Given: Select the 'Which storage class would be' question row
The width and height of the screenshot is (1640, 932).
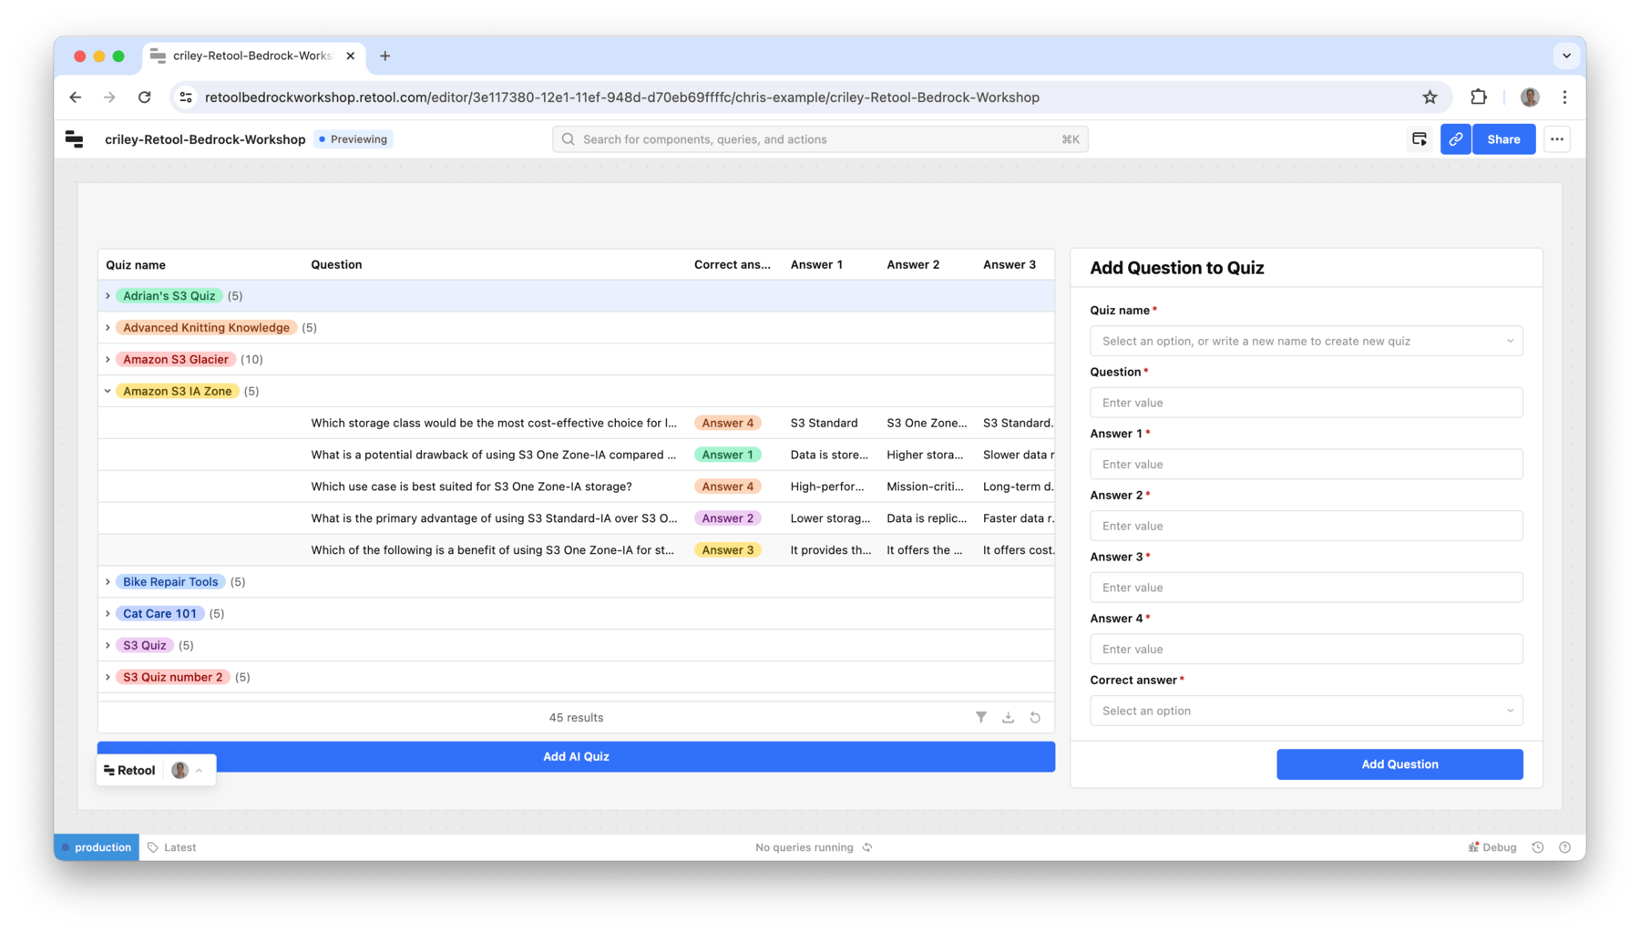Looking at the screenshot, I should coord(576,423).
